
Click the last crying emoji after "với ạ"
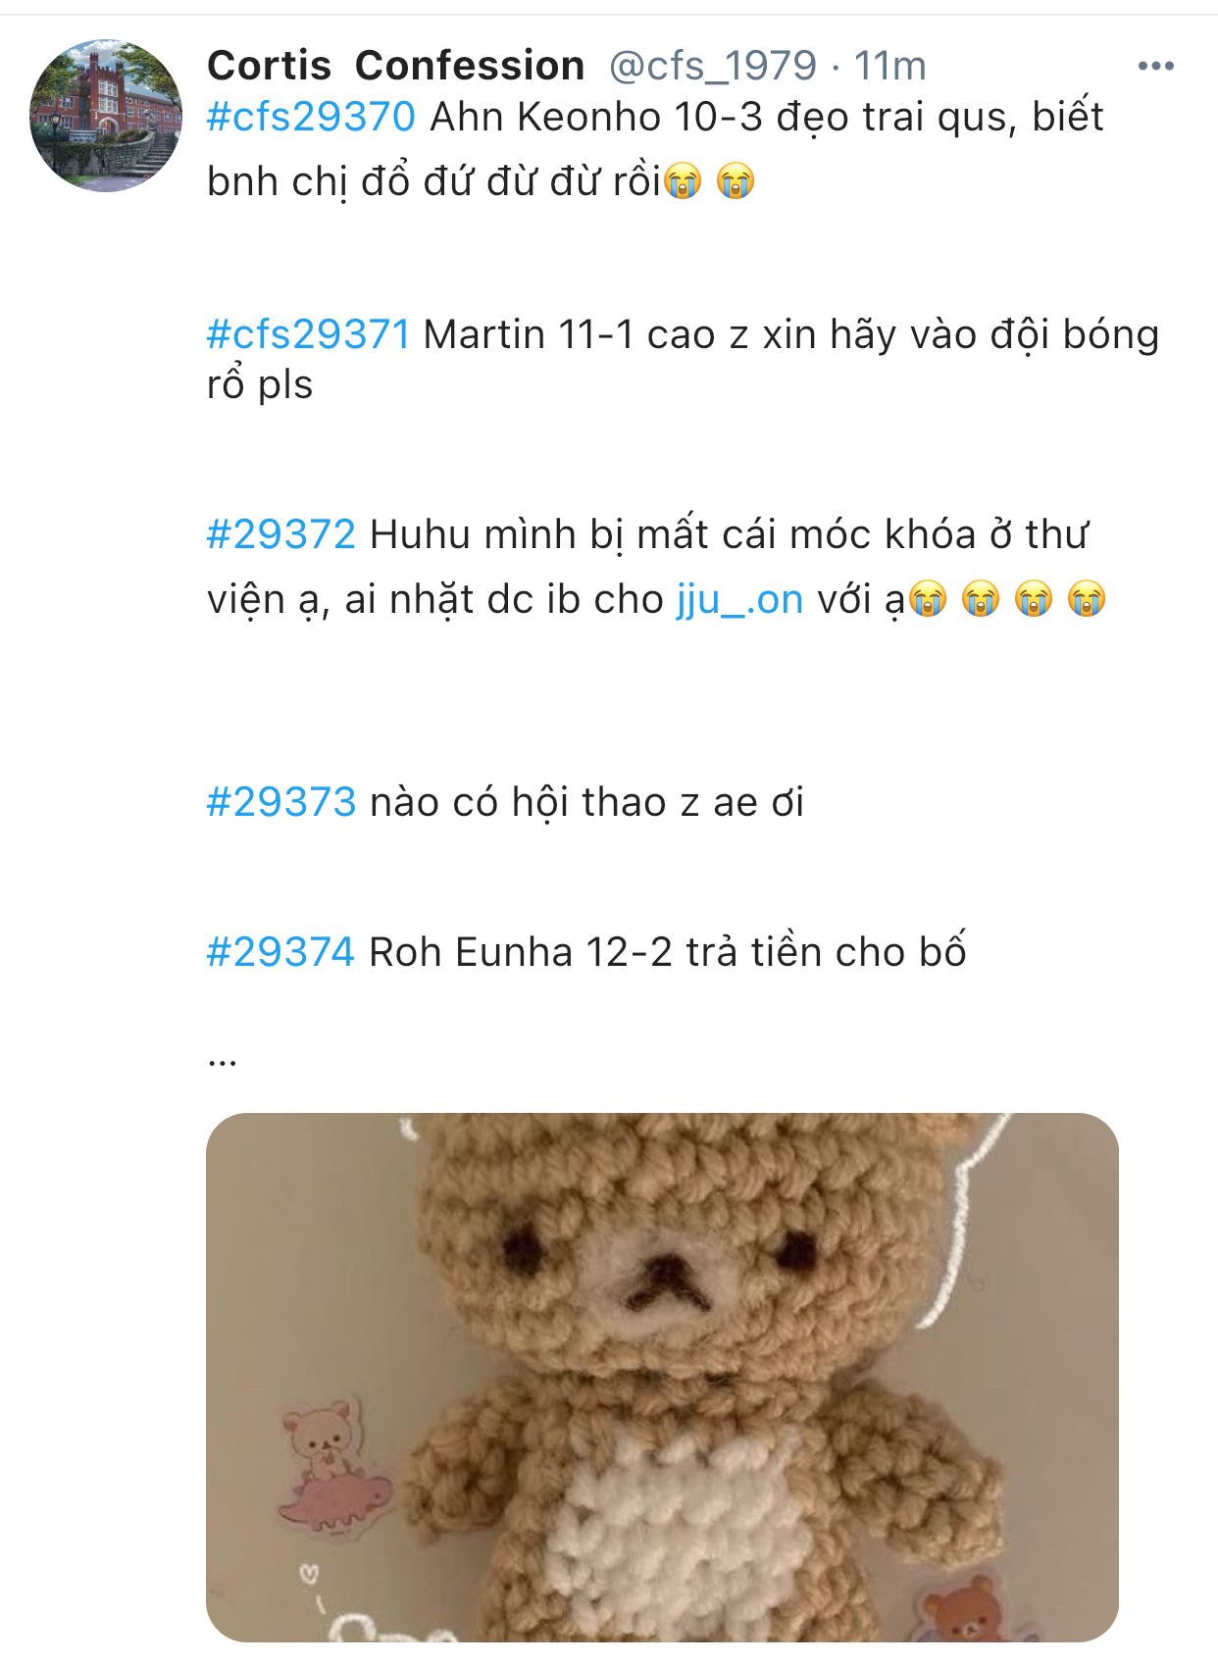[x=1086, y=599]
